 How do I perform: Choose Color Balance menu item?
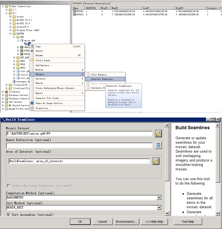point(105,75)
